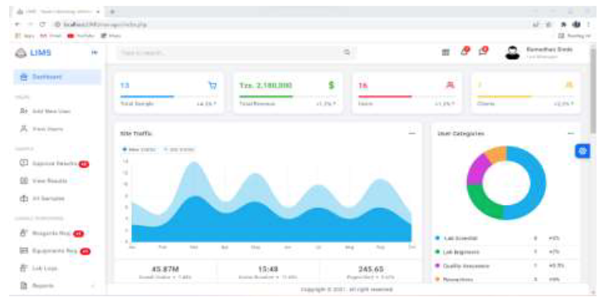Click the green Total Revenue progress bar
Viewport: 609px width, 307px height.
(266, 96)
